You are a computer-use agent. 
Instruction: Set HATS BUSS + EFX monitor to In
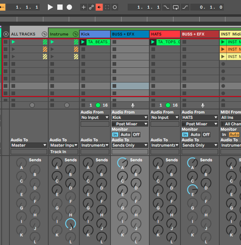point(185,134)
